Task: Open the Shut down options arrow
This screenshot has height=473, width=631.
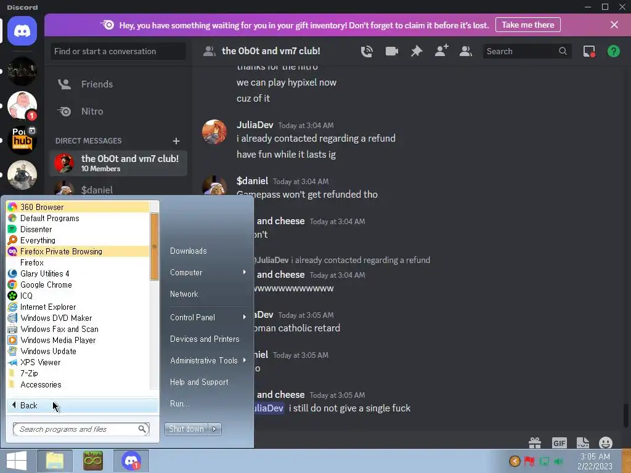Action: tap(214, 429)
